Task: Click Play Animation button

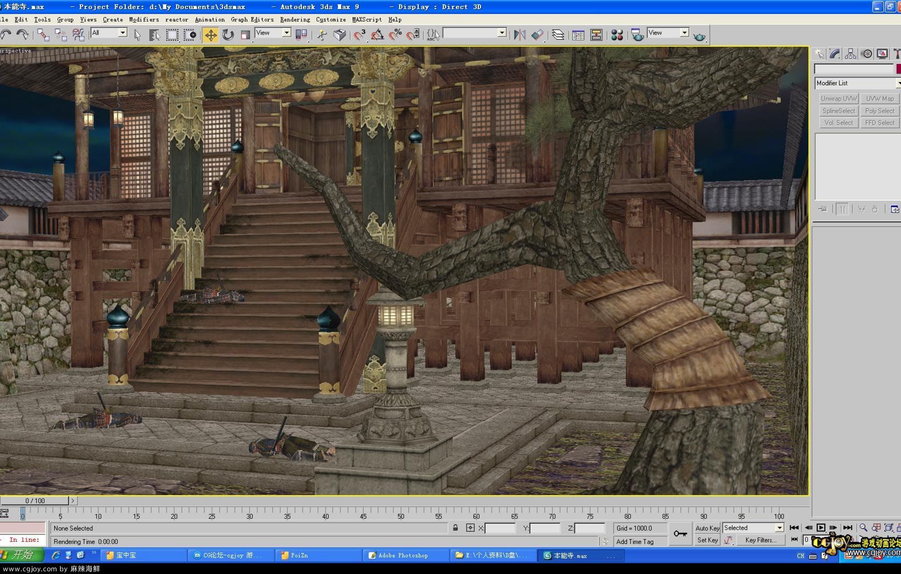Action: [821, 528]
